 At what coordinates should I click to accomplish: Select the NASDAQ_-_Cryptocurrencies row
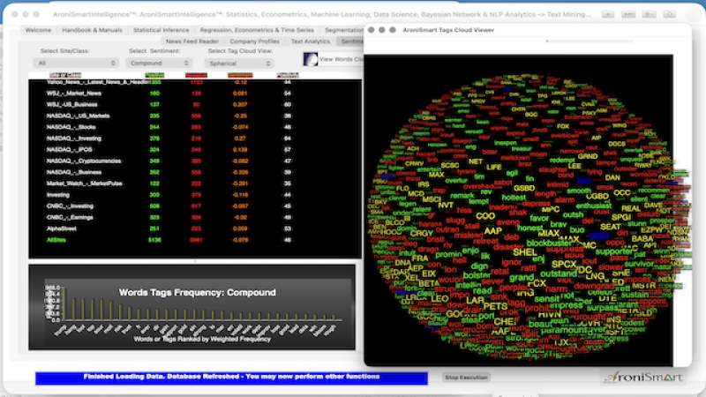coord(194,161)
